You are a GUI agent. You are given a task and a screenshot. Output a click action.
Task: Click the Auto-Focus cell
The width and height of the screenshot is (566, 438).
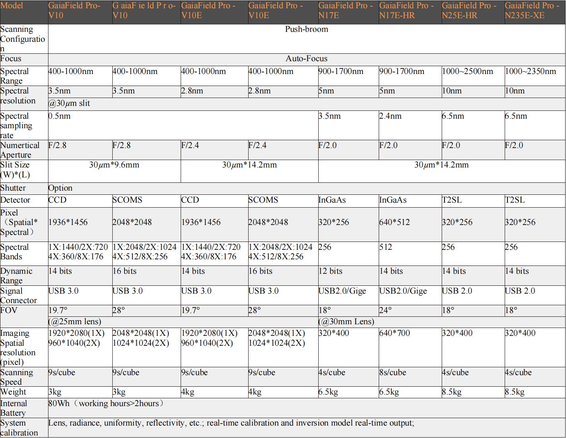[x=306, y=59]
